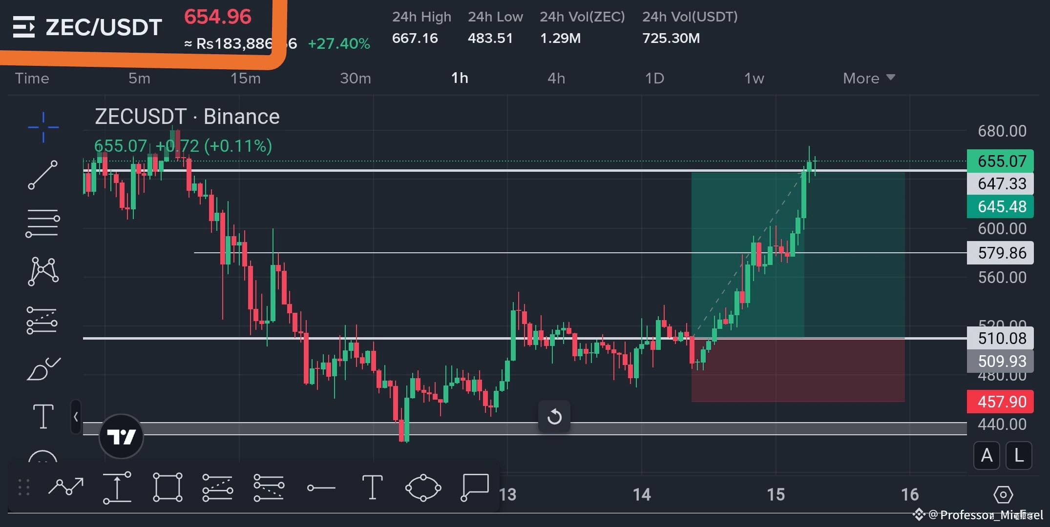Click the +27.40% change value
Image resolution: width=1050 pixels, height=527 pixels.
coord(339,43)
